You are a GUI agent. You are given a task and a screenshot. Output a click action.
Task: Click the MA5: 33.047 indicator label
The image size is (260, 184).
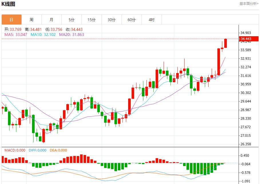pyautogui.click(x=16, y=35)
